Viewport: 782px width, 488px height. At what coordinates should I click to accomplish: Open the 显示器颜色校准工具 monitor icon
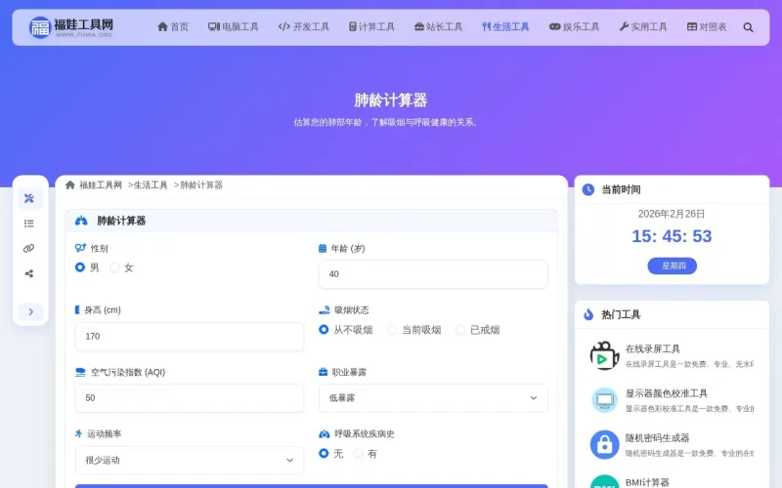pyautogui.click(x=604, y=400)
